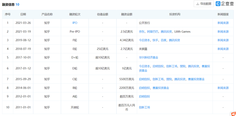Screen dimensions: 236x116
Task: Click investor 百度 in F轮 row
Action: pos(164,40)
